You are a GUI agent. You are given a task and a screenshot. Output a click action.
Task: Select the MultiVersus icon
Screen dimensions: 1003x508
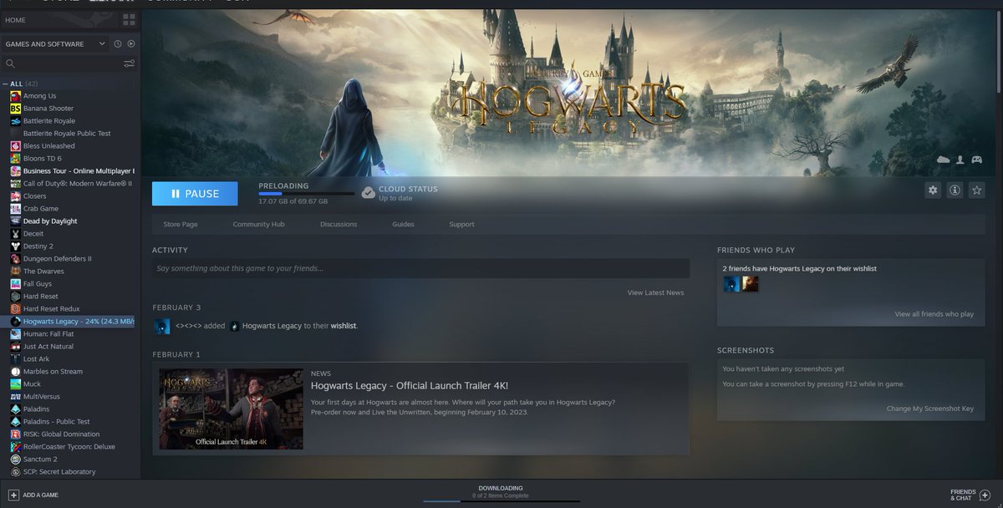tap(15, 397)
